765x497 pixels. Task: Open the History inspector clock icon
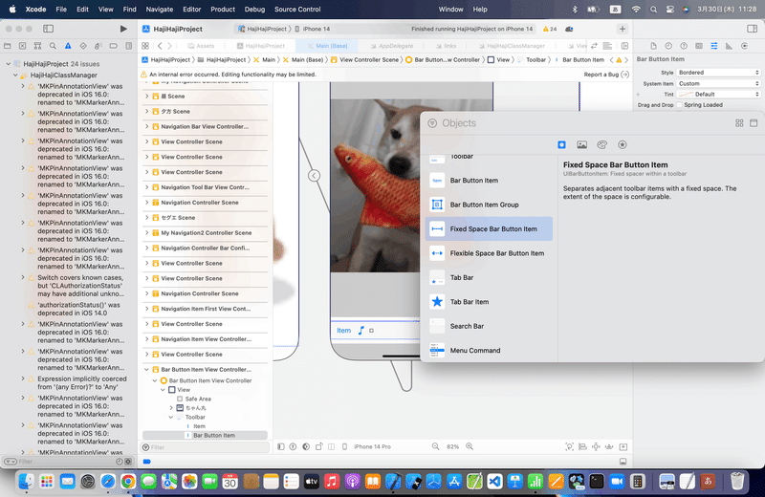pos(668,46)
